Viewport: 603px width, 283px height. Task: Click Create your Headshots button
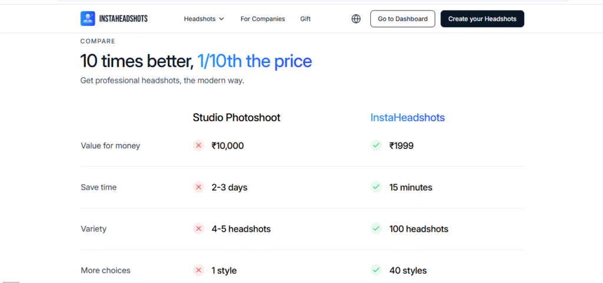(x=482, y=19)
